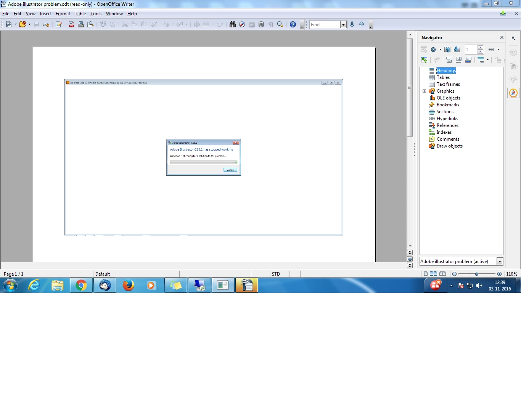
Task: Close the Navigator sidebar panel
Action: coord(502,37)
